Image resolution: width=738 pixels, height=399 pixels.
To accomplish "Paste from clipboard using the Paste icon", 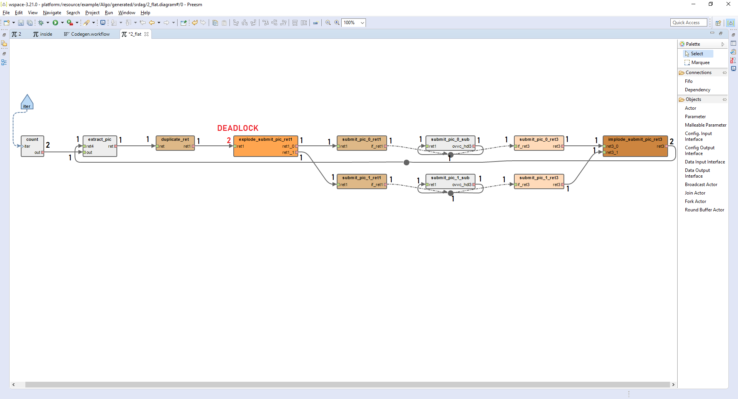I will (x=224, y=23).
